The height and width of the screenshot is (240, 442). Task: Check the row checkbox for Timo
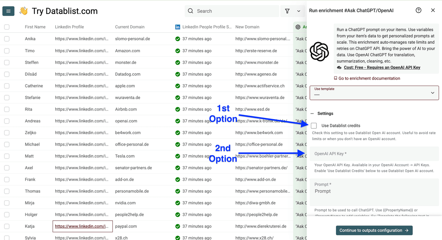pyautogui.click(x=7, y=51)
